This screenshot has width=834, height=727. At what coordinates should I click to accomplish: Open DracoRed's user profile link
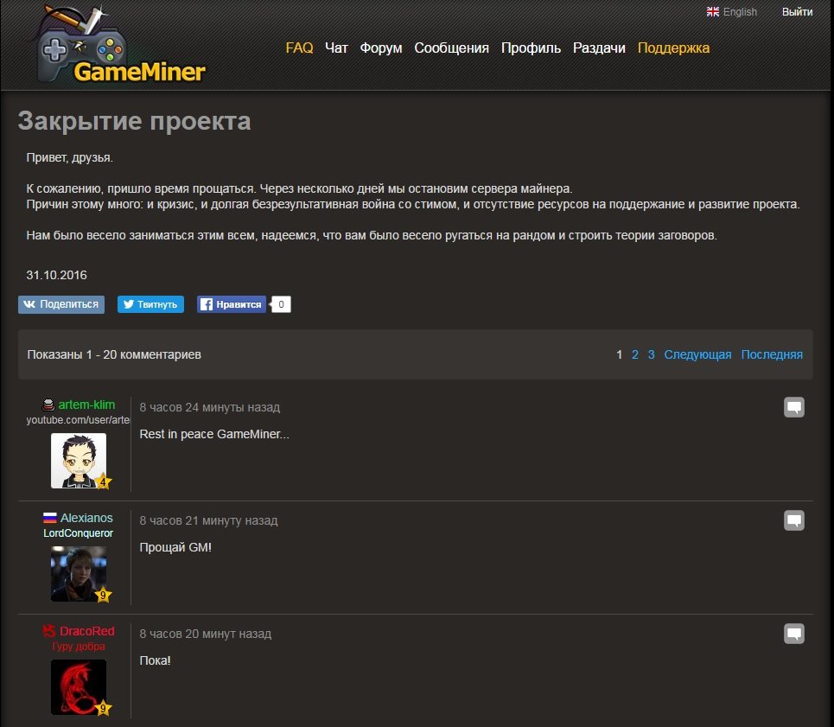[86, 631]
